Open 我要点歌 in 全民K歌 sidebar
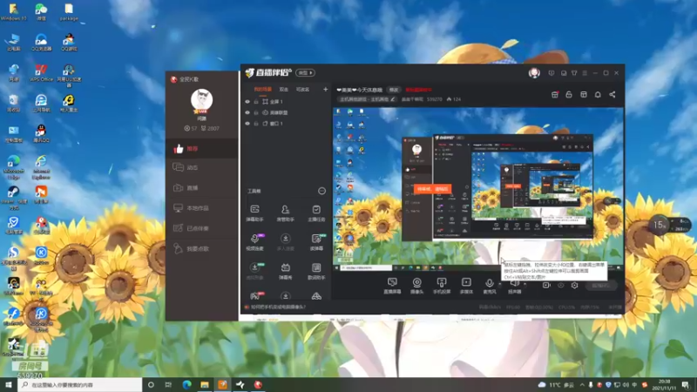697x392 pixels. coord(201,249)
